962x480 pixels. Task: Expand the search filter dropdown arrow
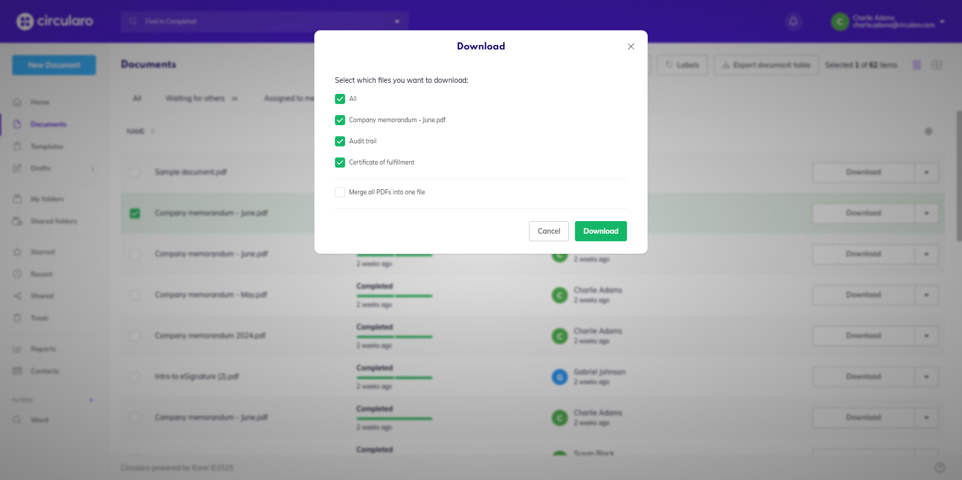[x=397, y=21]
